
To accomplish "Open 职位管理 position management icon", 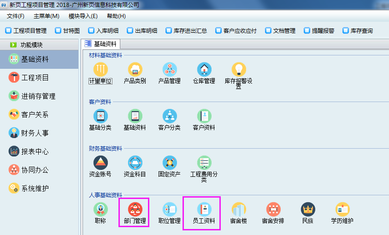I will 170,209.
